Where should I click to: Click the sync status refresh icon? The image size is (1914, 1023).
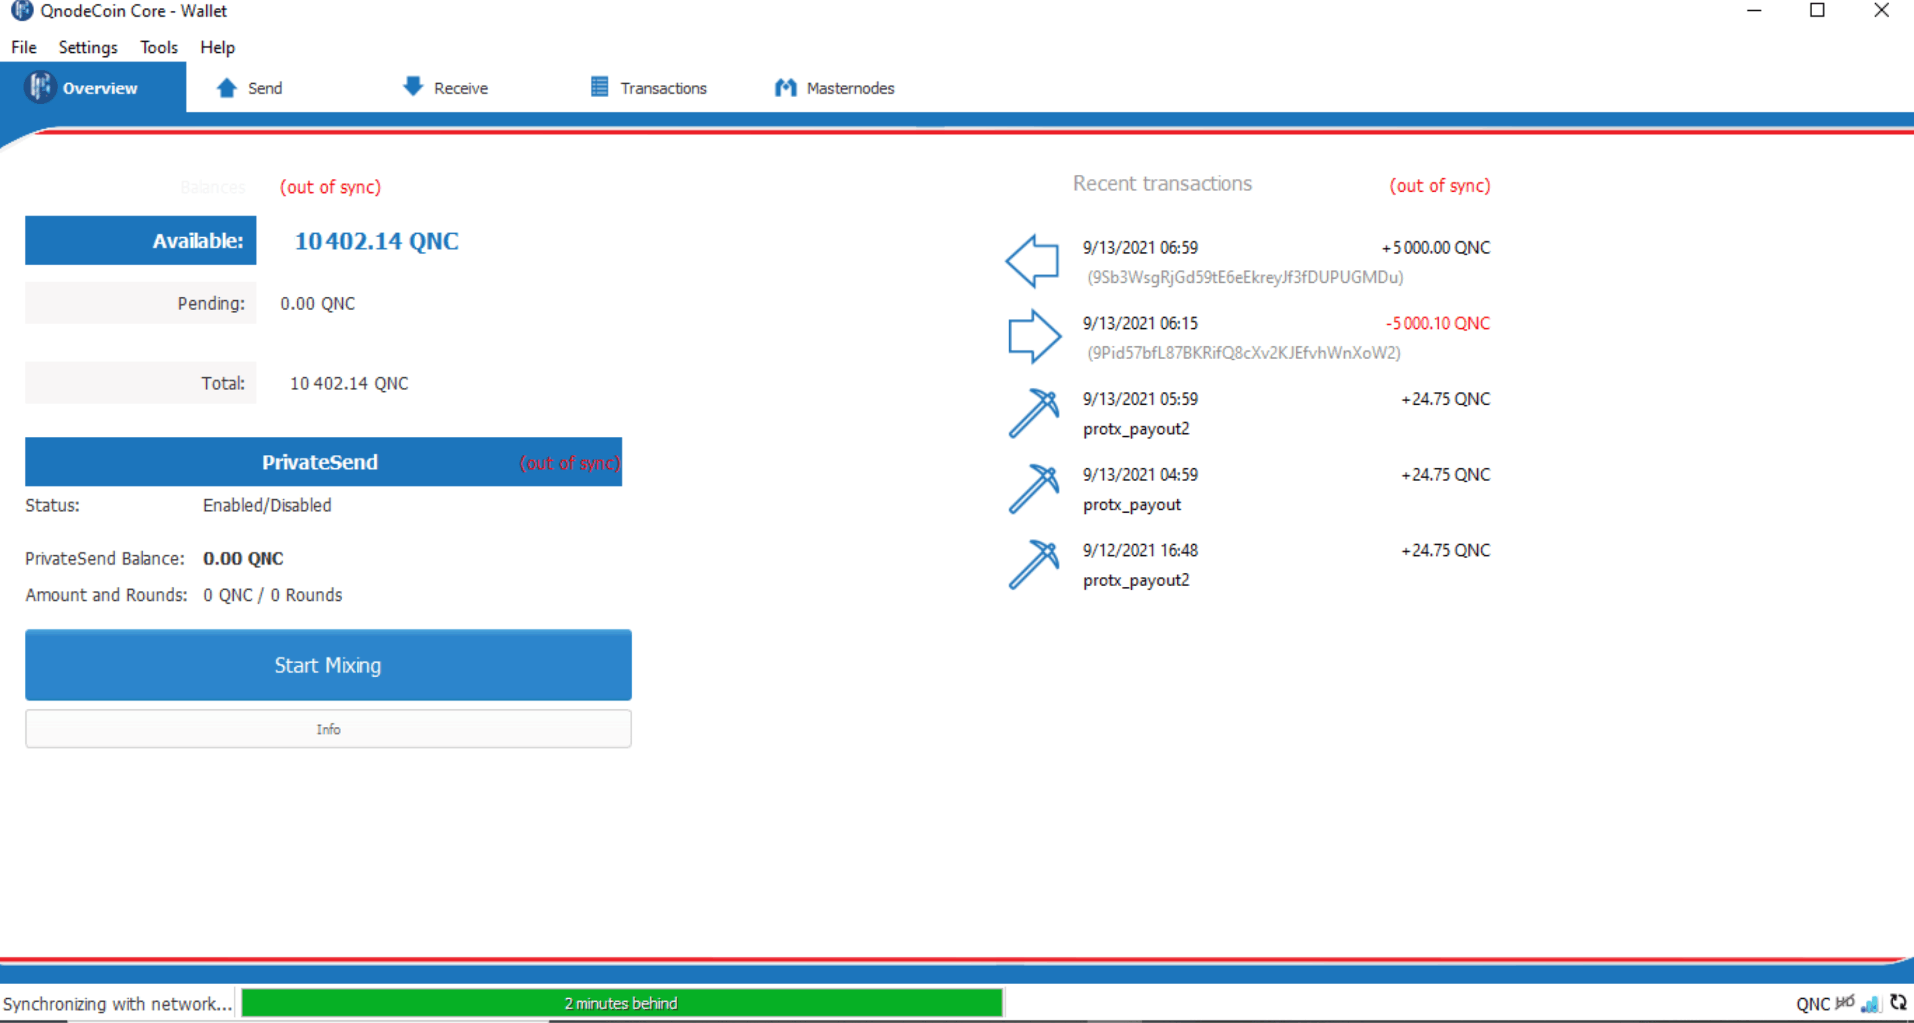1898,1003
